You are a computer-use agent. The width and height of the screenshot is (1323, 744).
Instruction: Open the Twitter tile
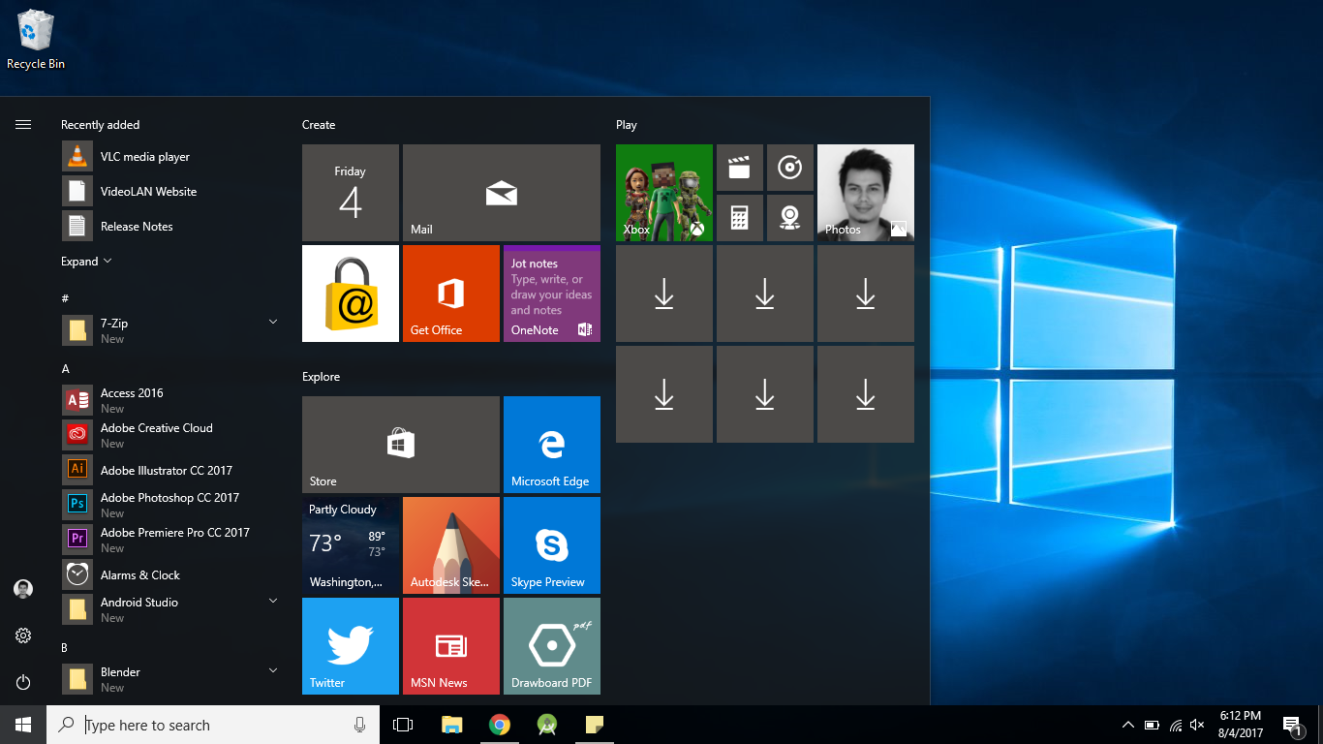pos(351,646)
